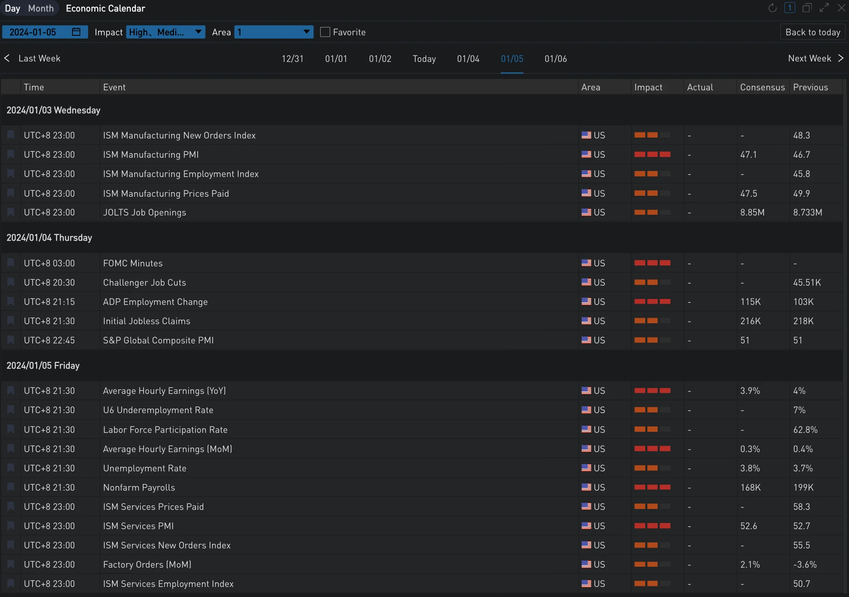This screenshot has height=597, width=849.
Task: Click the numbered window layout icon
Action: (x=789, y=8)
